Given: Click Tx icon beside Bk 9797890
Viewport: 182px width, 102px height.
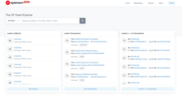Looking at the screenshot, I should click(124, 76).
